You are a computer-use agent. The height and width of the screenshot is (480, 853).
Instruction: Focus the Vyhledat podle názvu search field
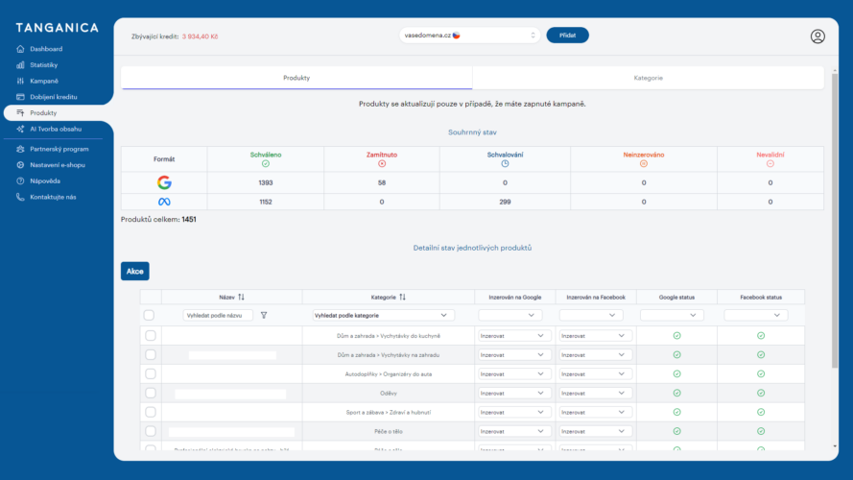pyautogui.click(x=218, y=315)
